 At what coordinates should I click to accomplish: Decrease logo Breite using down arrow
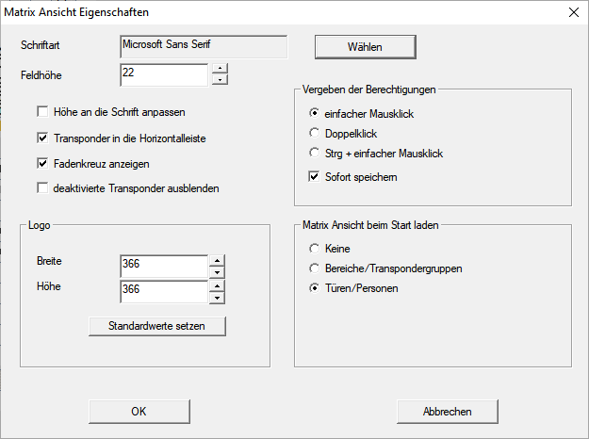point(216,273)
